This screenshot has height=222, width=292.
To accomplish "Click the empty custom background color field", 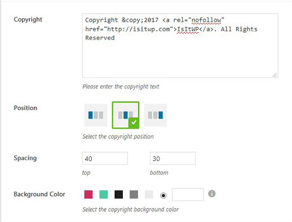I will 188,194.
